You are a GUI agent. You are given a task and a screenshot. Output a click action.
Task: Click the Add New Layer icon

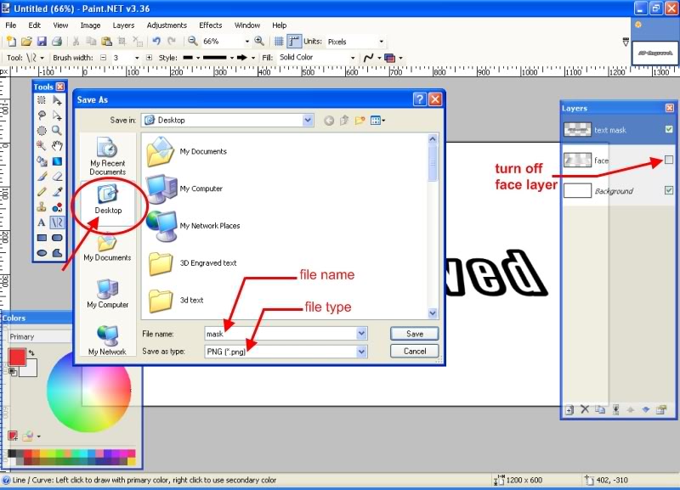pos(569,409)
